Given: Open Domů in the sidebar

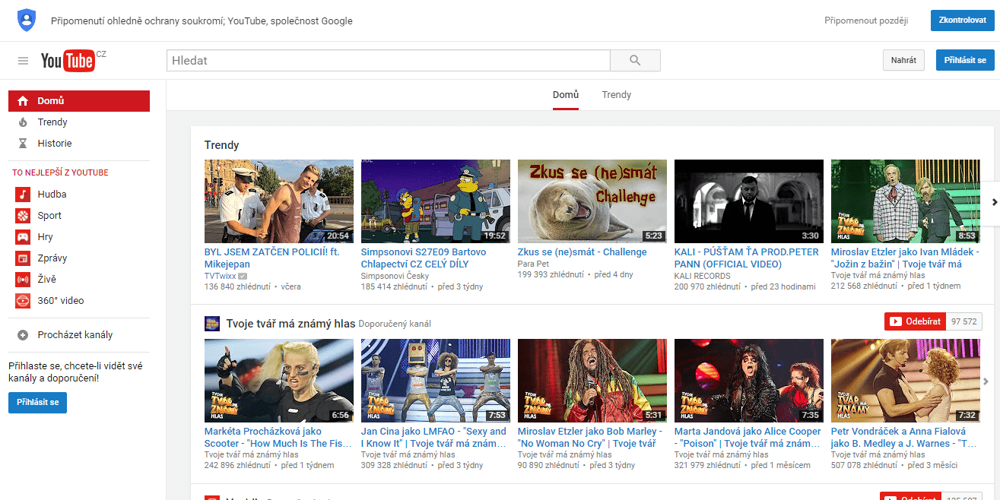Looking at the screenshot, I should point(79,101).
